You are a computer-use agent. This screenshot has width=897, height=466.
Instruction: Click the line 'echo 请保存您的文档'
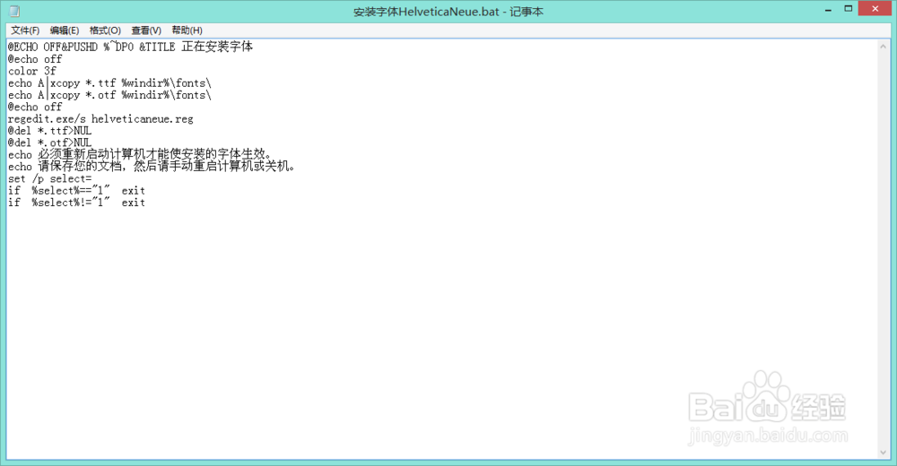point(152,167)
